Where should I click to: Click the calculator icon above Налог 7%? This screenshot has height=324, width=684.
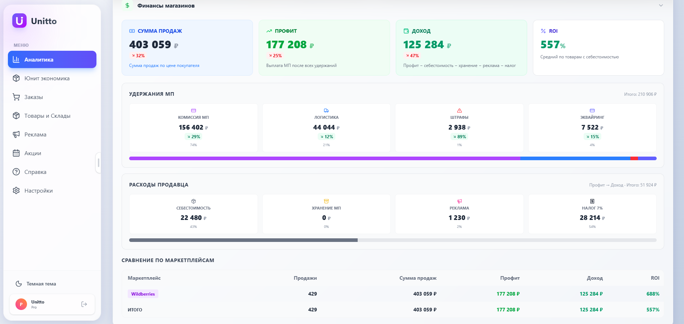(x=592, y=201)
